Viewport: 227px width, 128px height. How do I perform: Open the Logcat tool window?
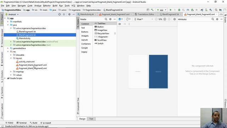pyautogui.click(x=46, y=123)
